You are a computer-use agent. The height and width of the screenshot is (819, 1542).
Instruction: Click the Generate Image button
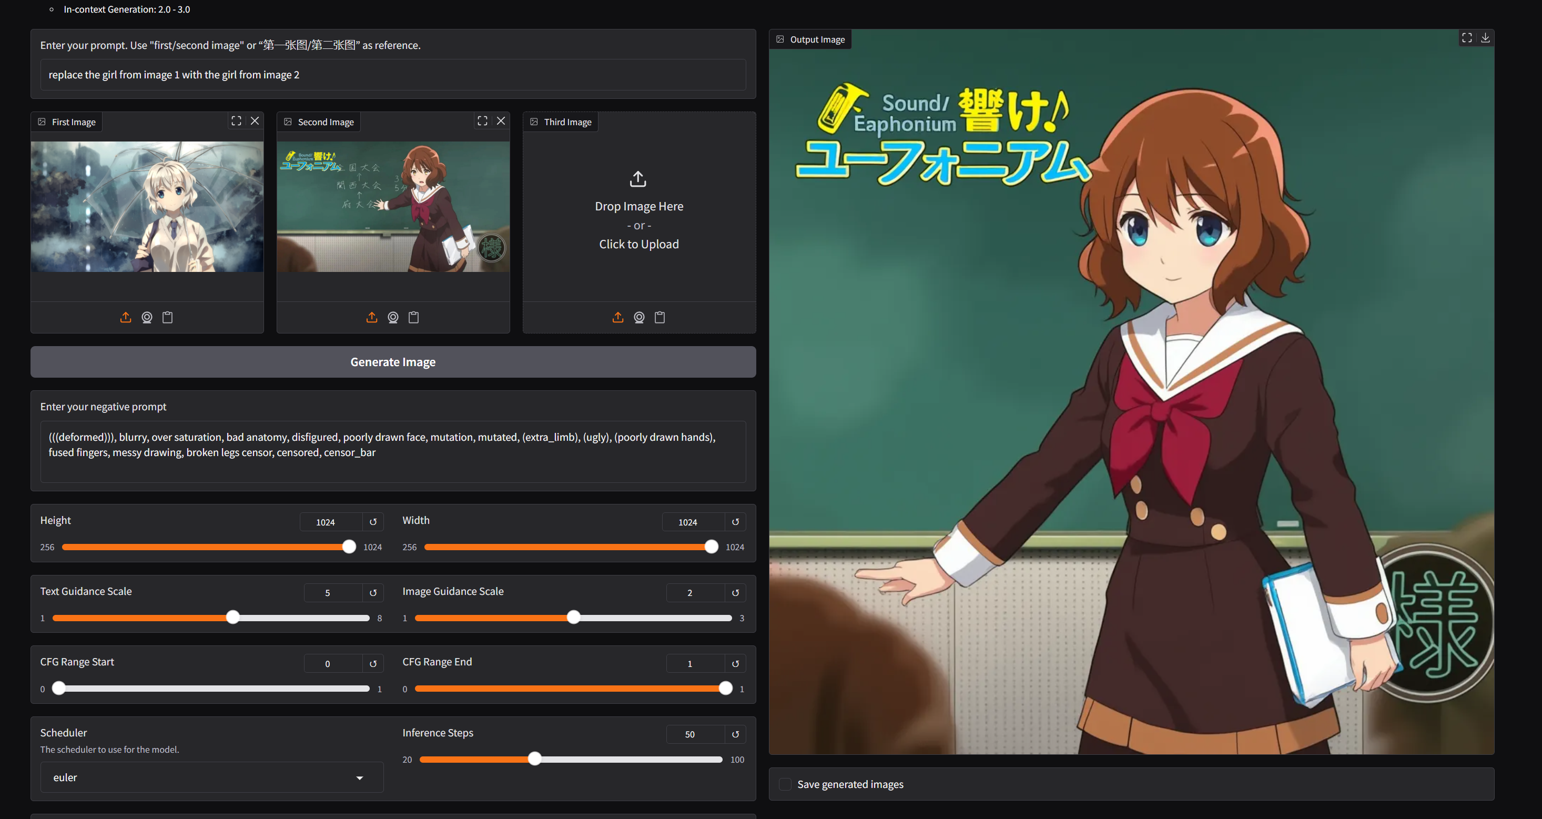(x=393, y=361)
